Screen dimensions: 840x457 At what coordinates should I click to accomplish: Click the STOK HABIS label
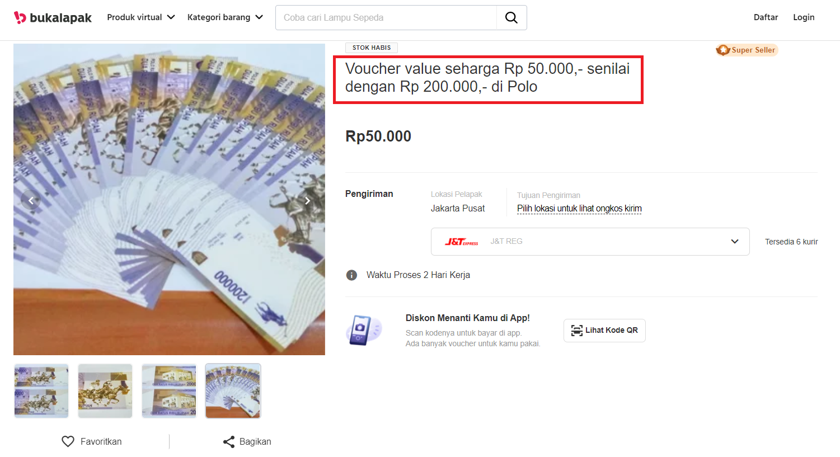[372, 48]
